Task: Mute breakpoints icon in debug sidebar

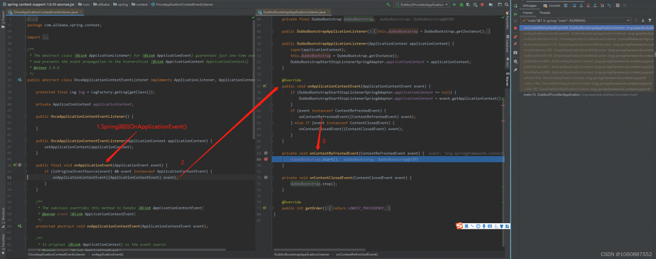Action: coord(516,44)
